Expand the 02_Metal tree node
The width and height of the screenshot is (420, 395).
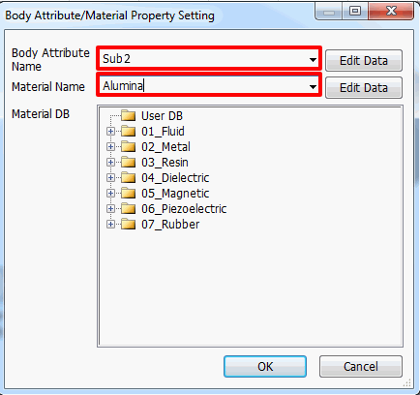110,147
